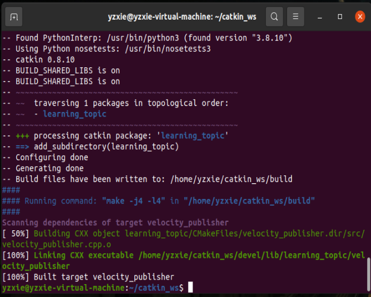Open a new terminal tab
Image resolution: width=371 pixels, height=297 pixels.
(x=14, y=17)
